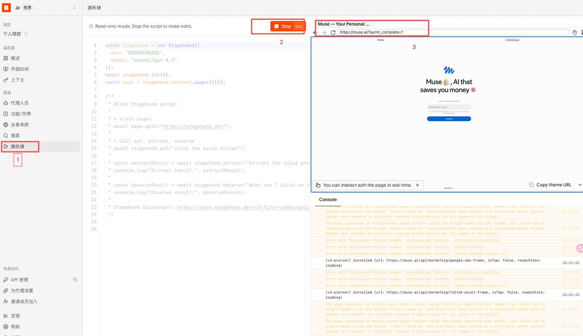Click the code line with model "openai/gpt-4.1"

pyautogui.click(x=145, y=60)
